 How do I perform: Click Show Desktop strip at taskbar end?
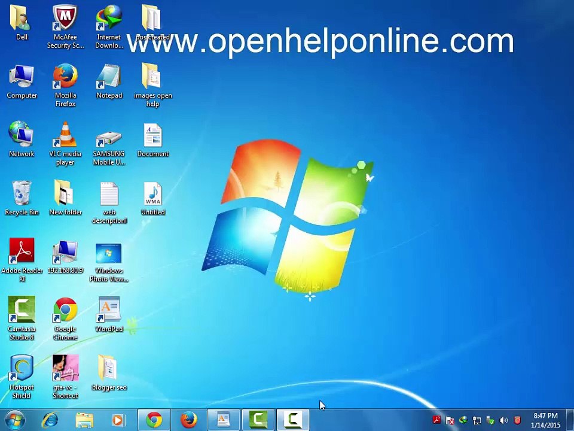[x=570, y=420]
